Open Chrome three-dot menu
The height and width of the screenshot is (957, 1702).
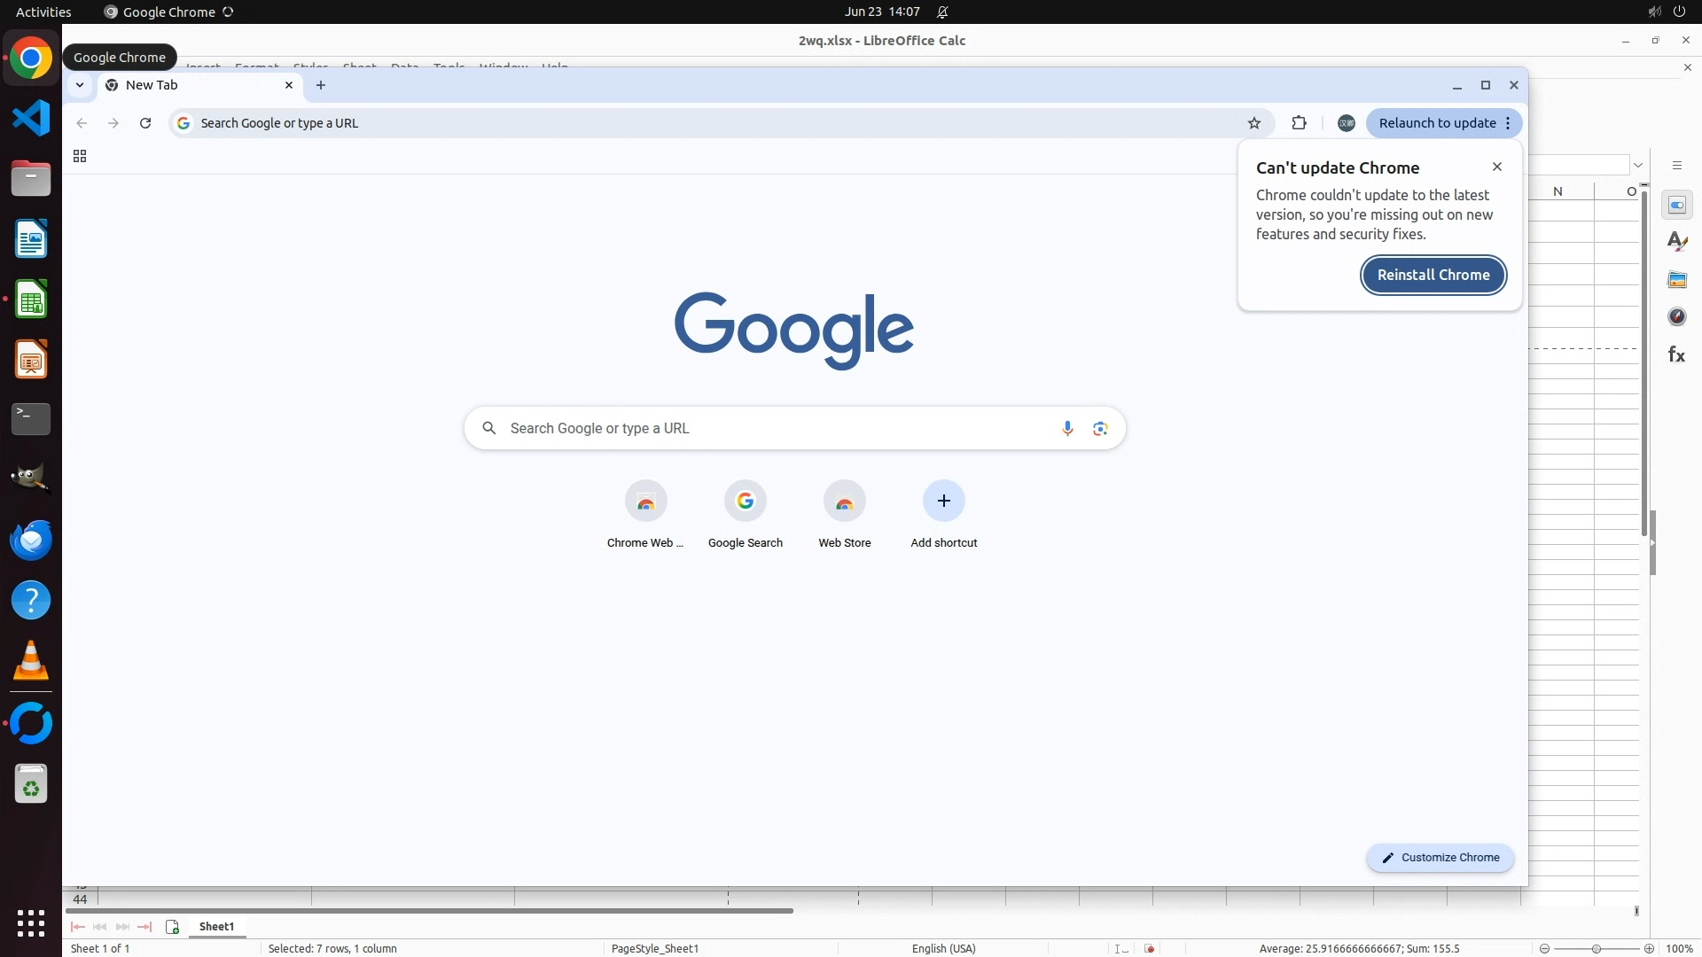(1508, 123)
